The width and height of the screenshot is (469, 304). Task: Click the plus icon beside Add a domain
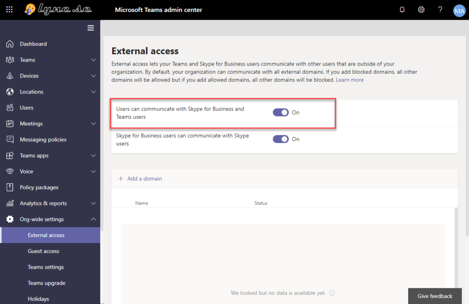[121, 178]
